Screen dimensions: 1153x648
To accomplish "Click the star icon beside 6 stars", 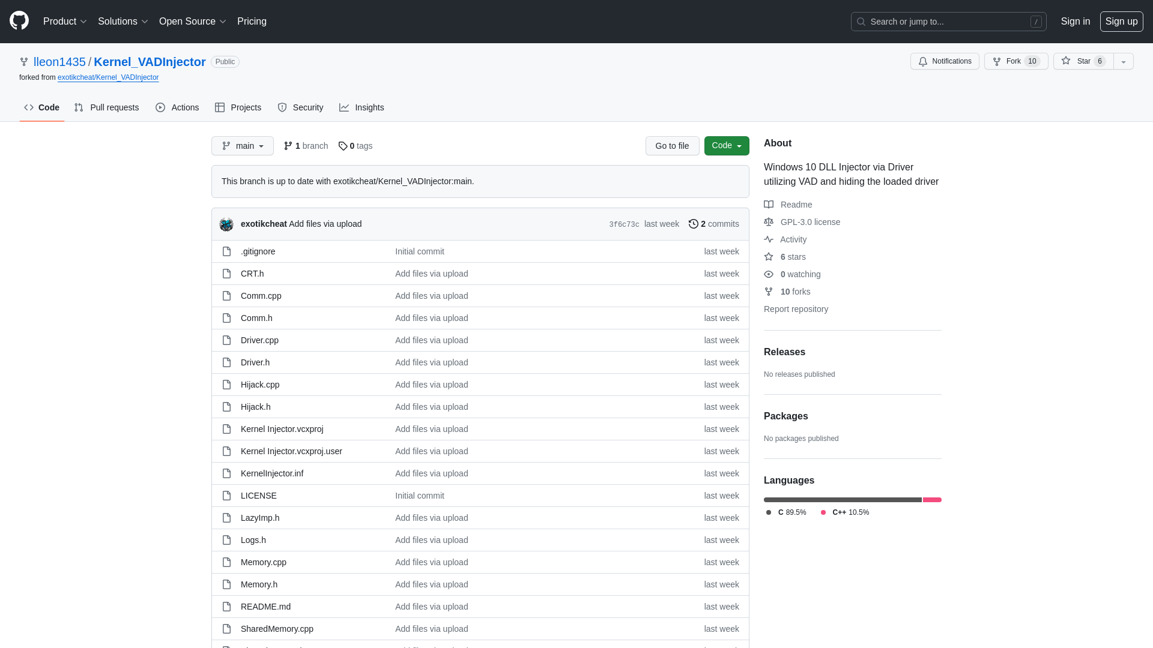I will pyautogui.click(x=769, y=257).
